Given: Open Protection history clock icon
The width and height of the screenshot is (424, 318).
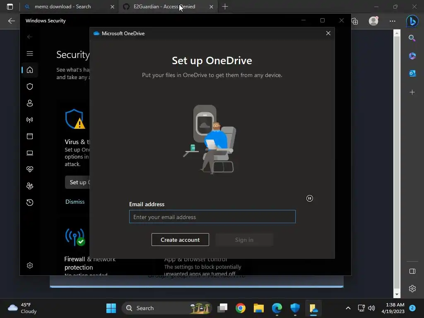Looking at the screenshot, I should (30, 202).
